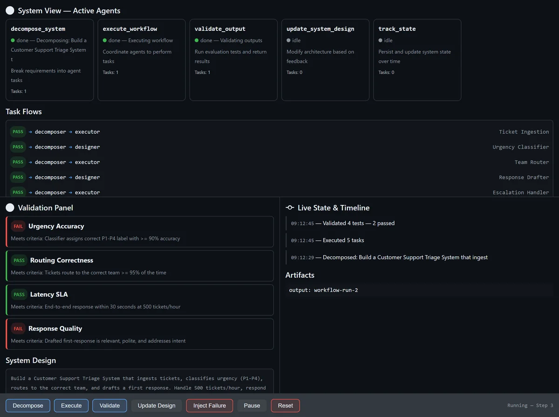Screen dimensions: 559x417
Task: Click the Validation Panel circle icon
Action: pos(10,207)
